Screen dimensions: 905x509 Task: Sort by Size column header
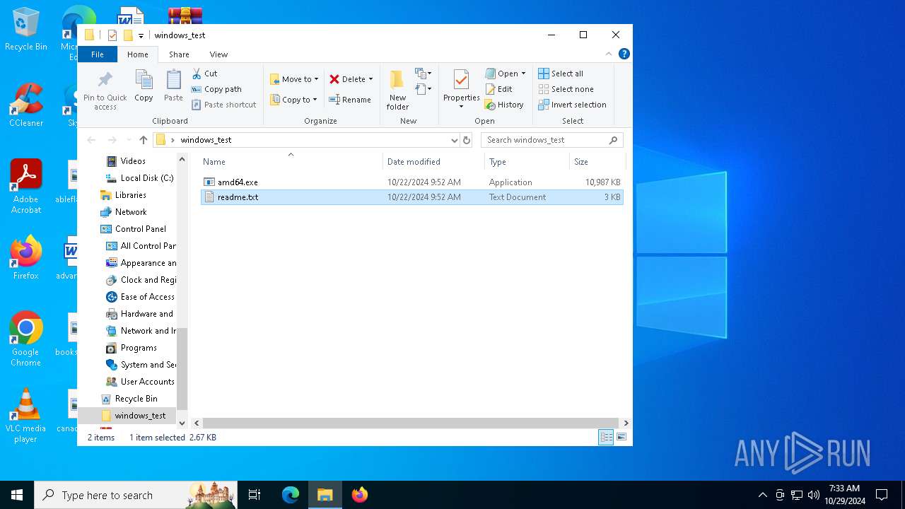coord(597,162)
